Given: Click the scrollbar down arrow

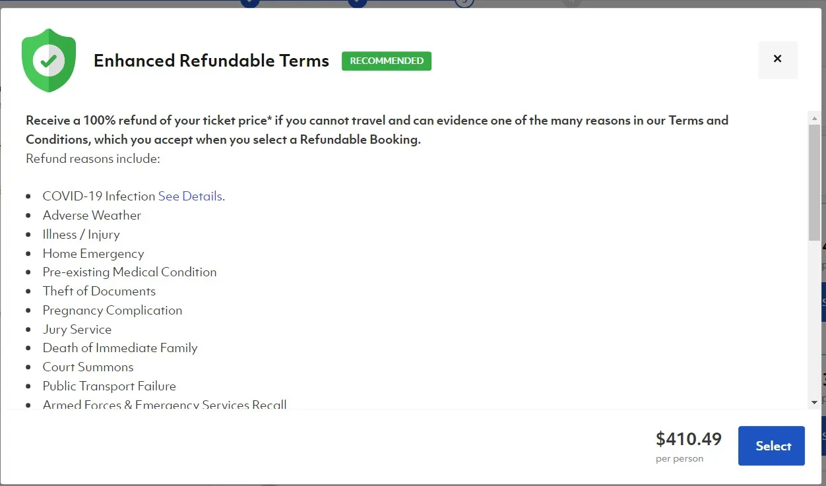Looking at the screenshot, I should pos(815,402).
